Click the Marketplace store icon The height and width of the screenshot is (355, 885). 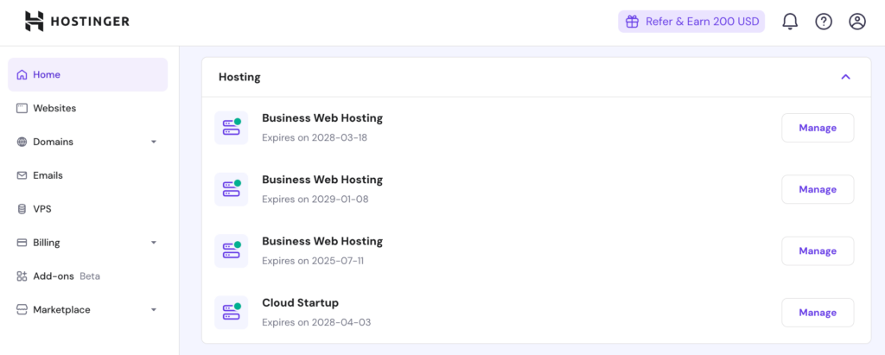point(22,310)
